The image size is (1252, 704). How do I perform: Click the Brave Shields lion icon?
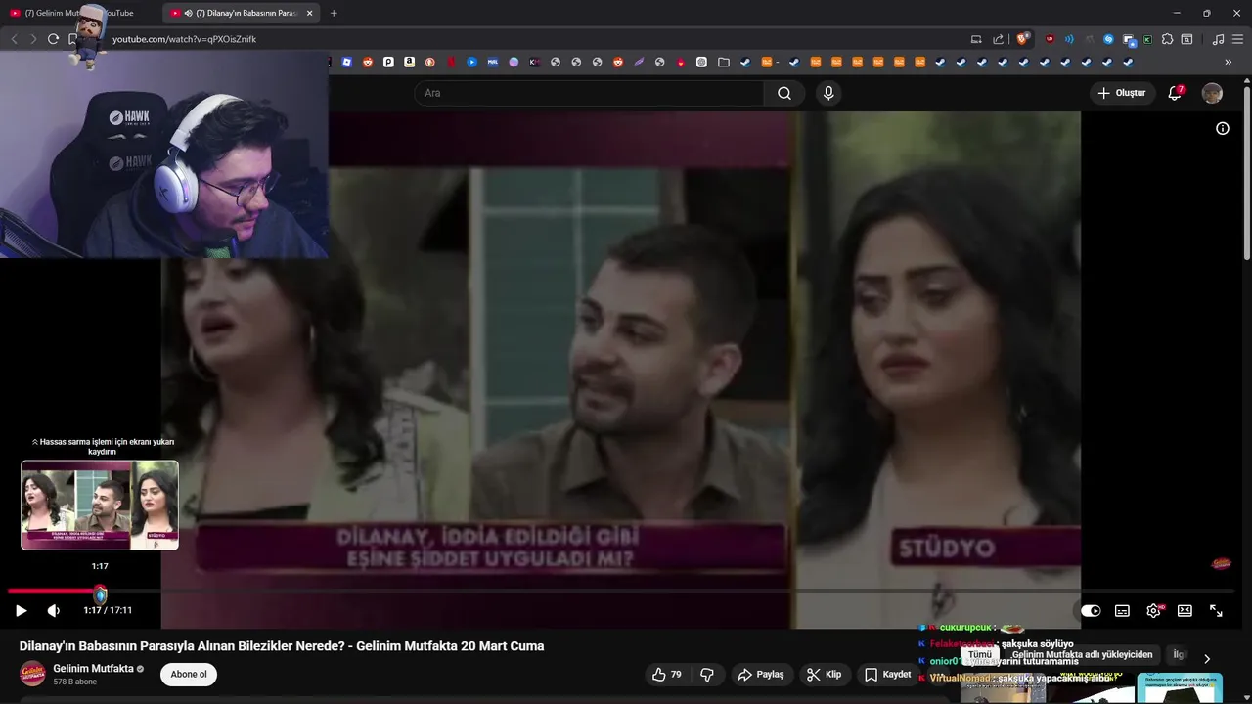point(1022,39)
